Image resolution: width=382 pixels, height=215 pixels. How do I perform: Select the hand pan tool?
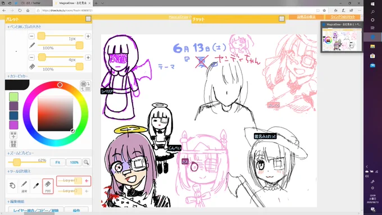(12, 186)
